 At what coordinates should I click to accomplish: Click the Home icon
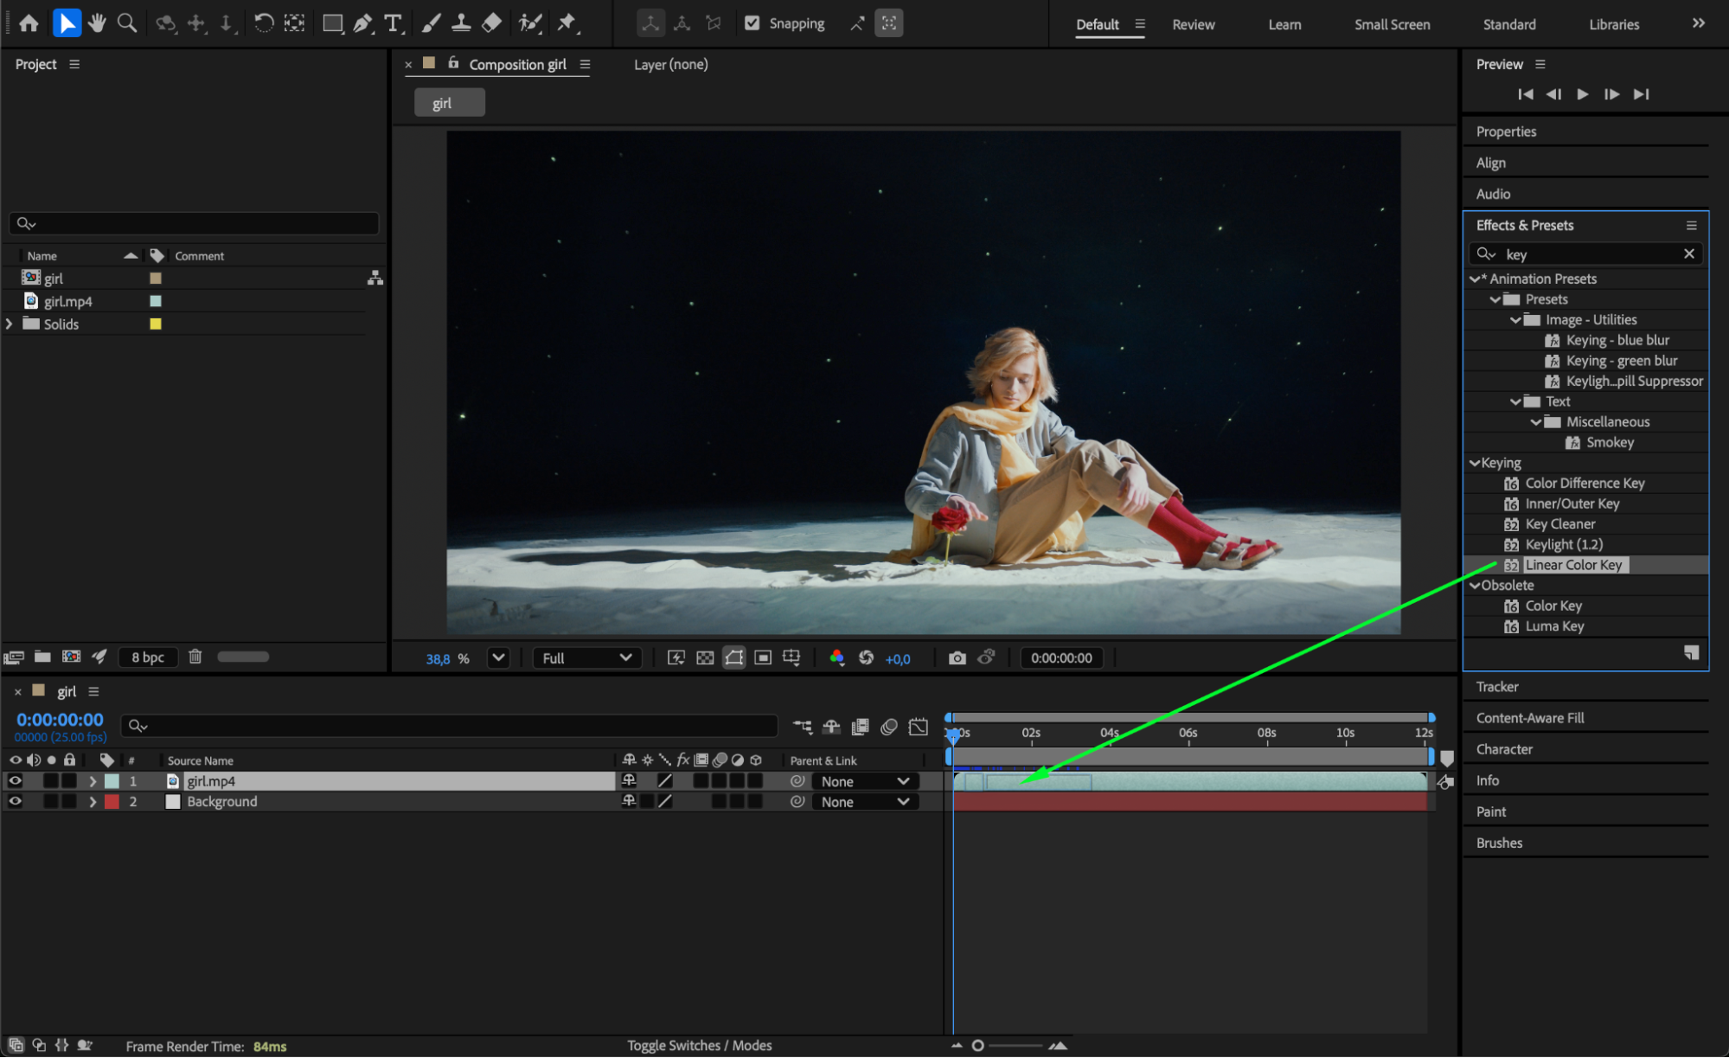click(x=29, y=23)
